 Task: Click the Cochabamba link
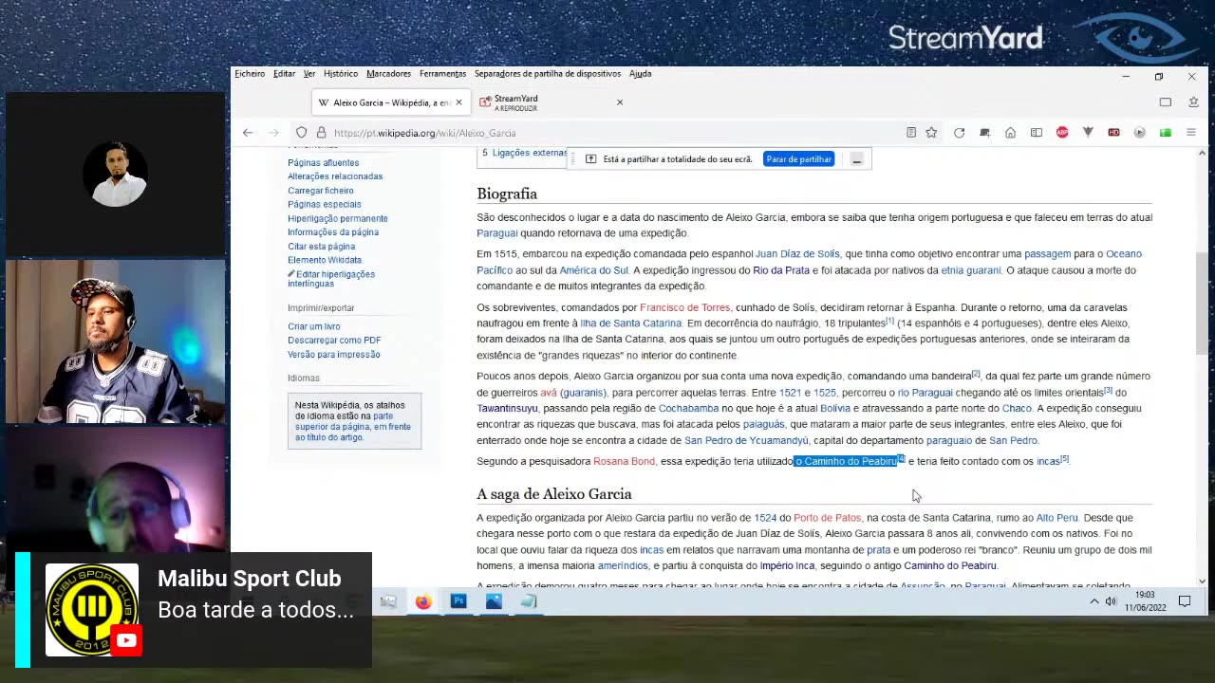click(x=688, y=409)
